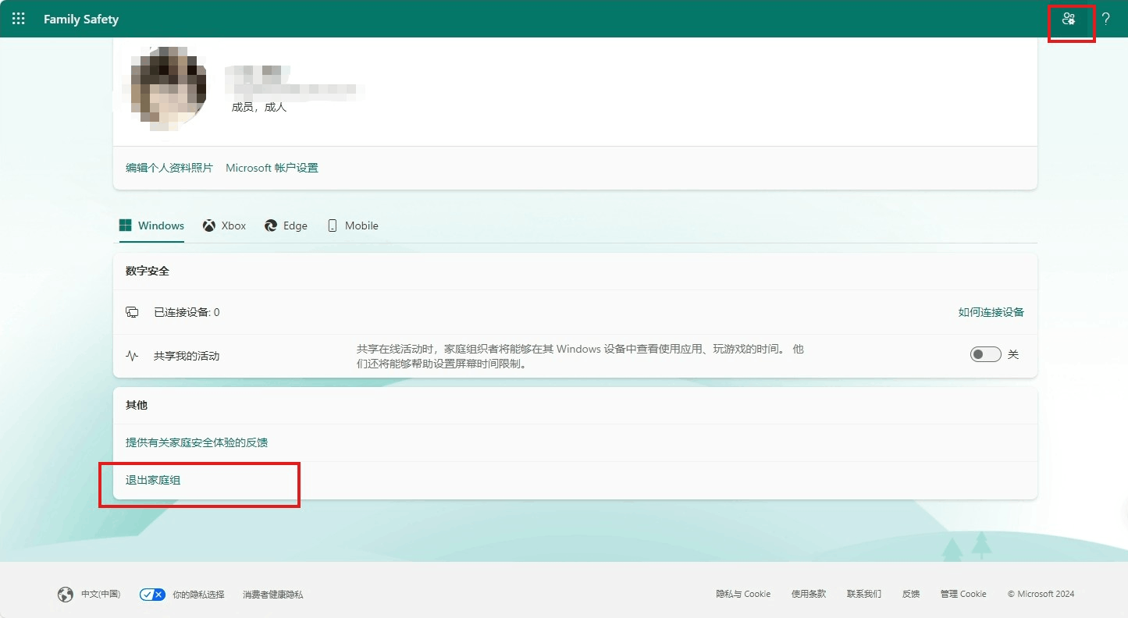Click 编辑个人资料照片 link
Image resolution: width=1128 pixels, height=618 pixels.
(169, 168)
